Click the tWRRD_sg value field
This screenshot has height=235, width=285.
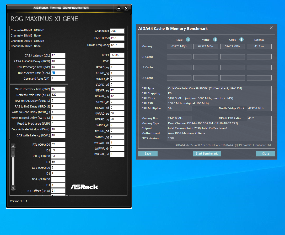pyautogui.click(x=117, y=114)
